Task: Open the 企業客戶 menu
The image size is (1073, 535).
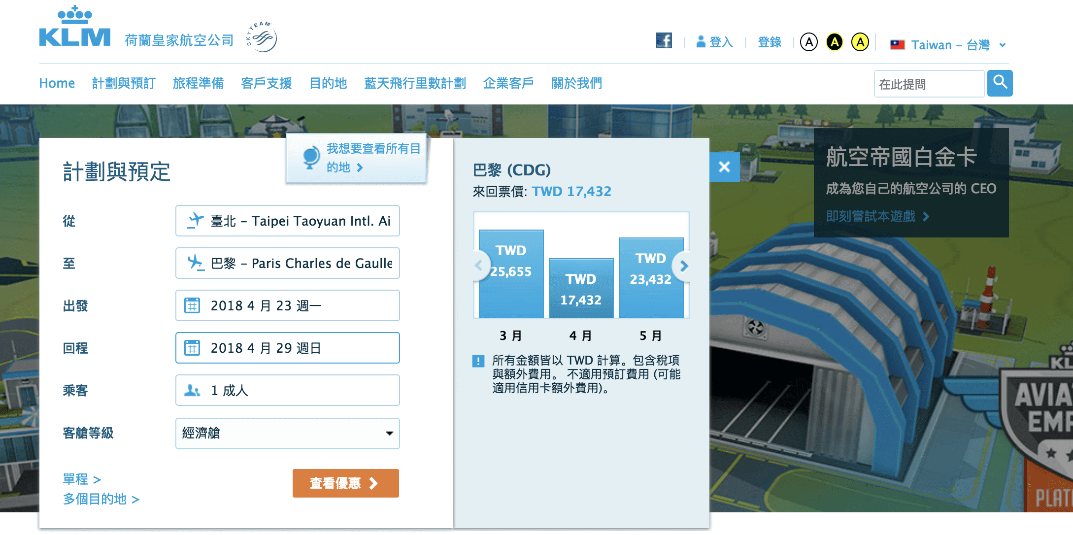Action: point(508,83)
